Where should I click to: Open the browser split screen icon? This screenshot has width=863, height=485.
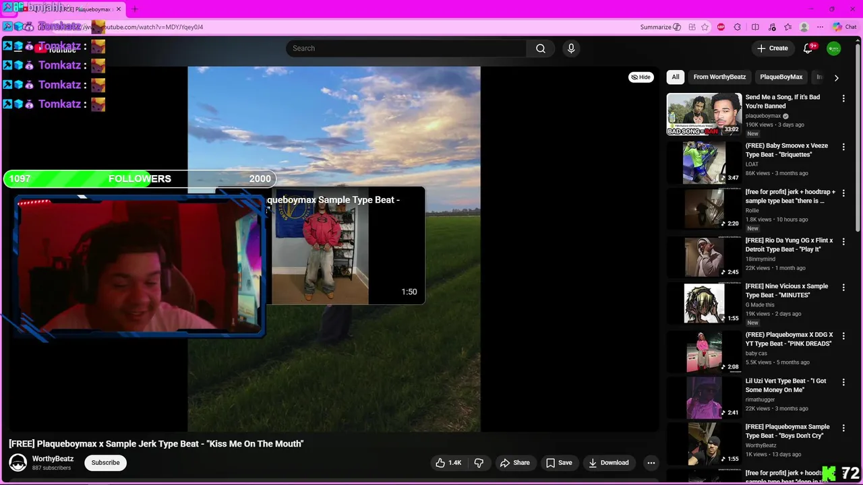(755, 27)
